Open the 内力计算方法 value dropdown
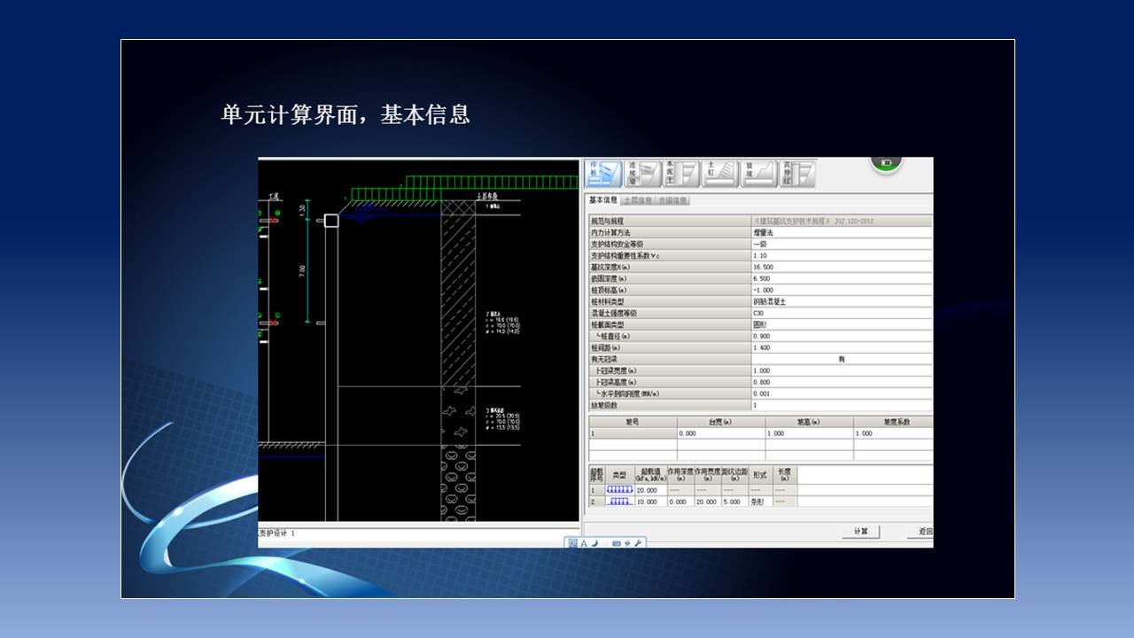This screenshot has width=1134, height=638. 840,232
